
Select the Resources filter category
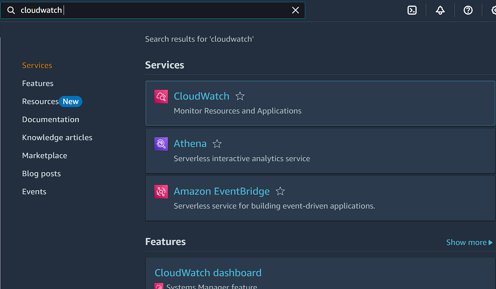[x=40, y=101]
